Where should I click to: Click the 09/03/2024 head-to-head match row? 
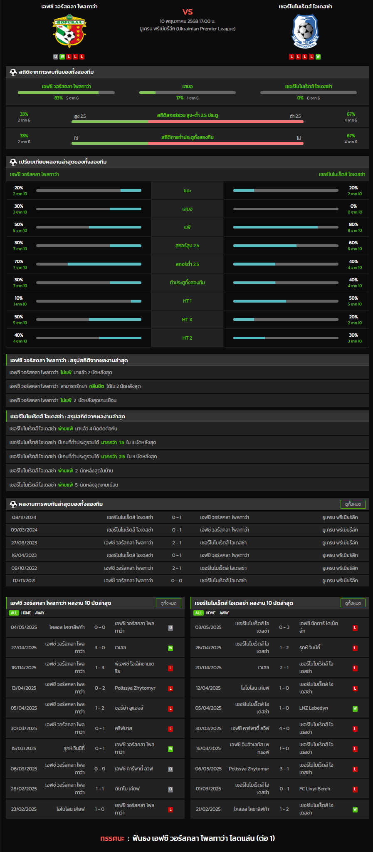(x=188, y=530)
